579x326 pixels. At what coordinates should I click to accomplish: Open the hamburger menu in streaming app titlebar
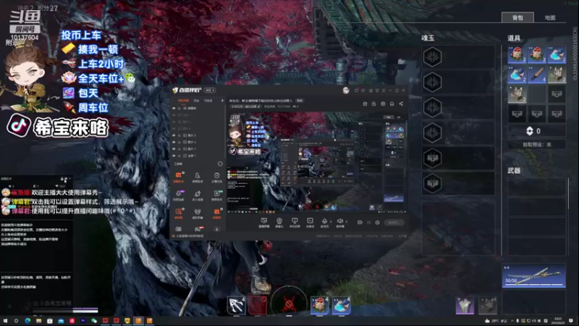[384, 90]
